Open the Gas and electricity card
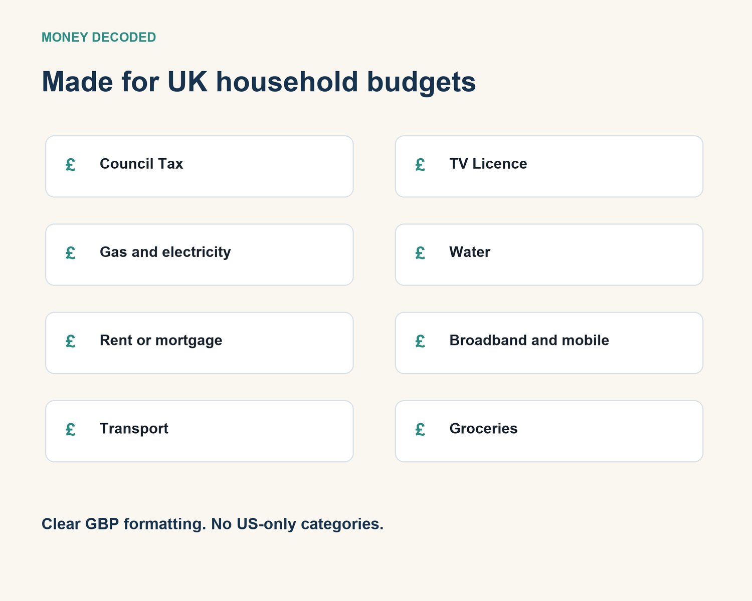The height and width of the screenshot is (601, 752). coord(200,254)
